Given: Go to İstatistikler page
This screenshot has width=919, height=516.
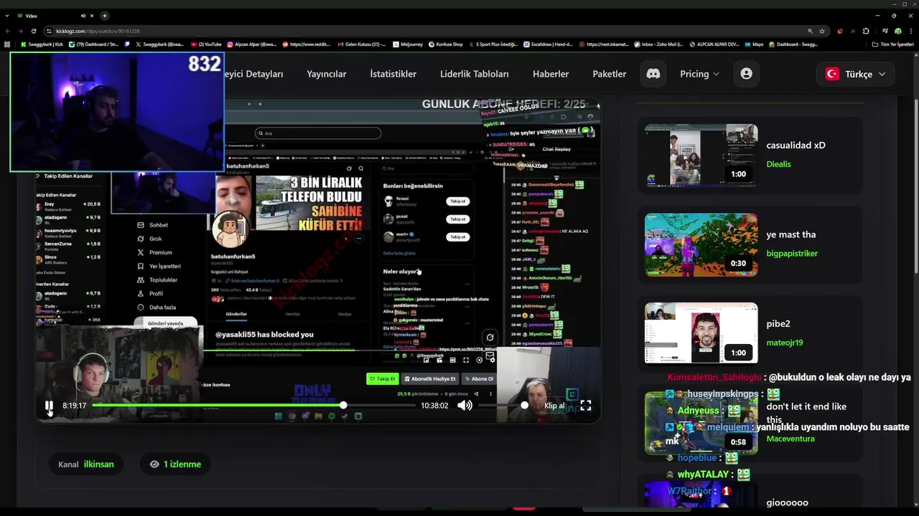Looking at the screenshot, I should point(393,74).
